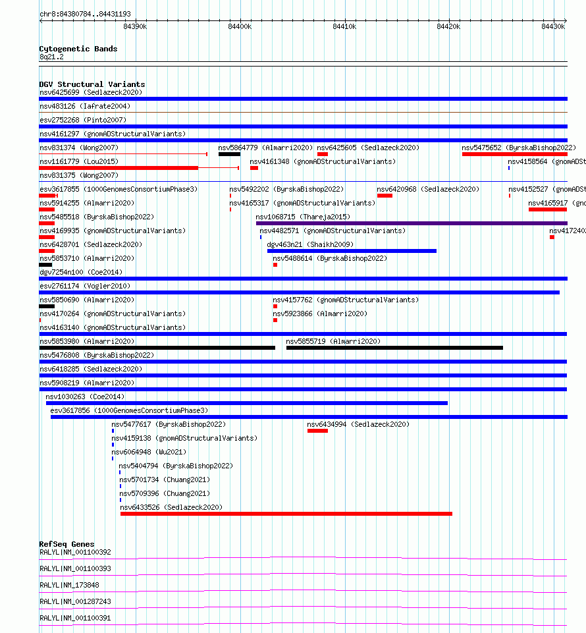Click nsv4482571 gnomADStructuralVariants label

pyautogui.click(x=333, y=231)
